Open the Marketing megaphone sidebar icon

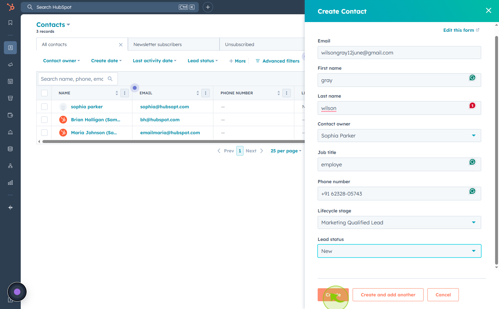tap(10, 65)
